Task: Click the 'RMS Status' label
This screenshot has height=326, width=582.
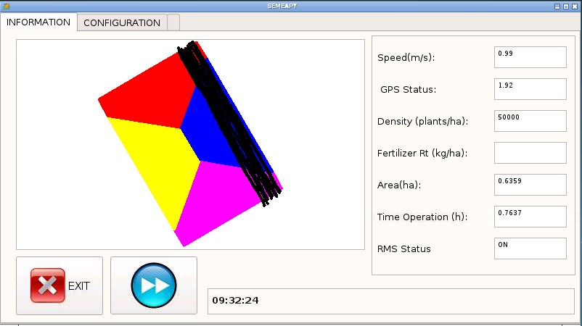Action: pos(403,248)
